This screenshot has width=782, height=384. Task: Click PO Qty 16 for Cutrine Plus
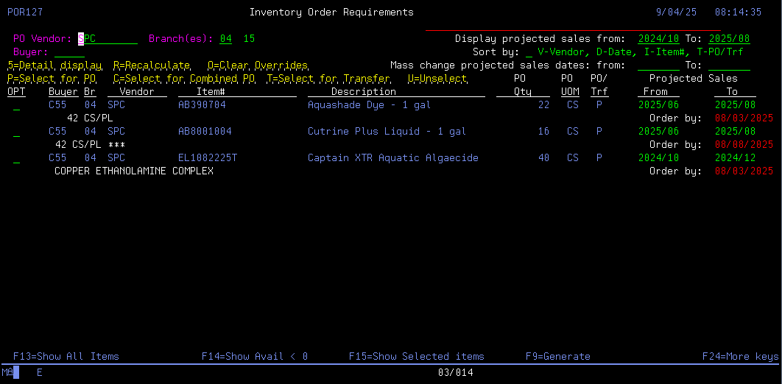click(543, 132)
